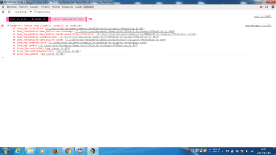Launch Internet Explorer from taskbar

[x=18, y=151]
